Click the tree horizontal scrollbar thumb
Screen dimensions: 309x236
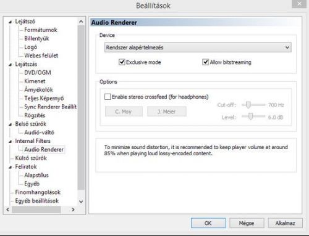[x=36, y=210]
